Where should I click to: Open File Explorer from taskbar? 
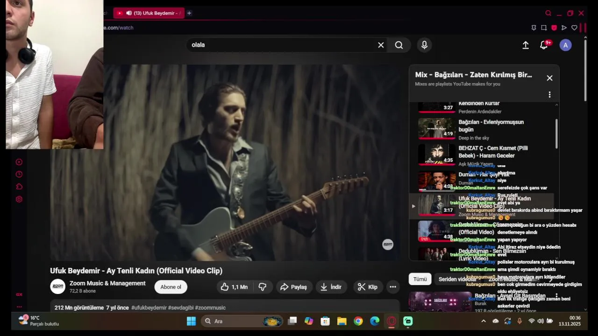pos(342,321)
